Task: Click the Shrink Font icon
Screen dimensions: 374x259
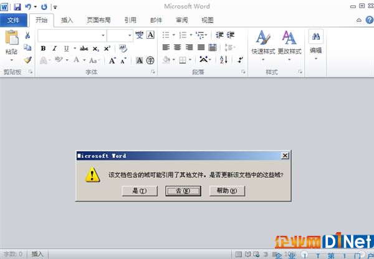Action: tap(123, 61)
